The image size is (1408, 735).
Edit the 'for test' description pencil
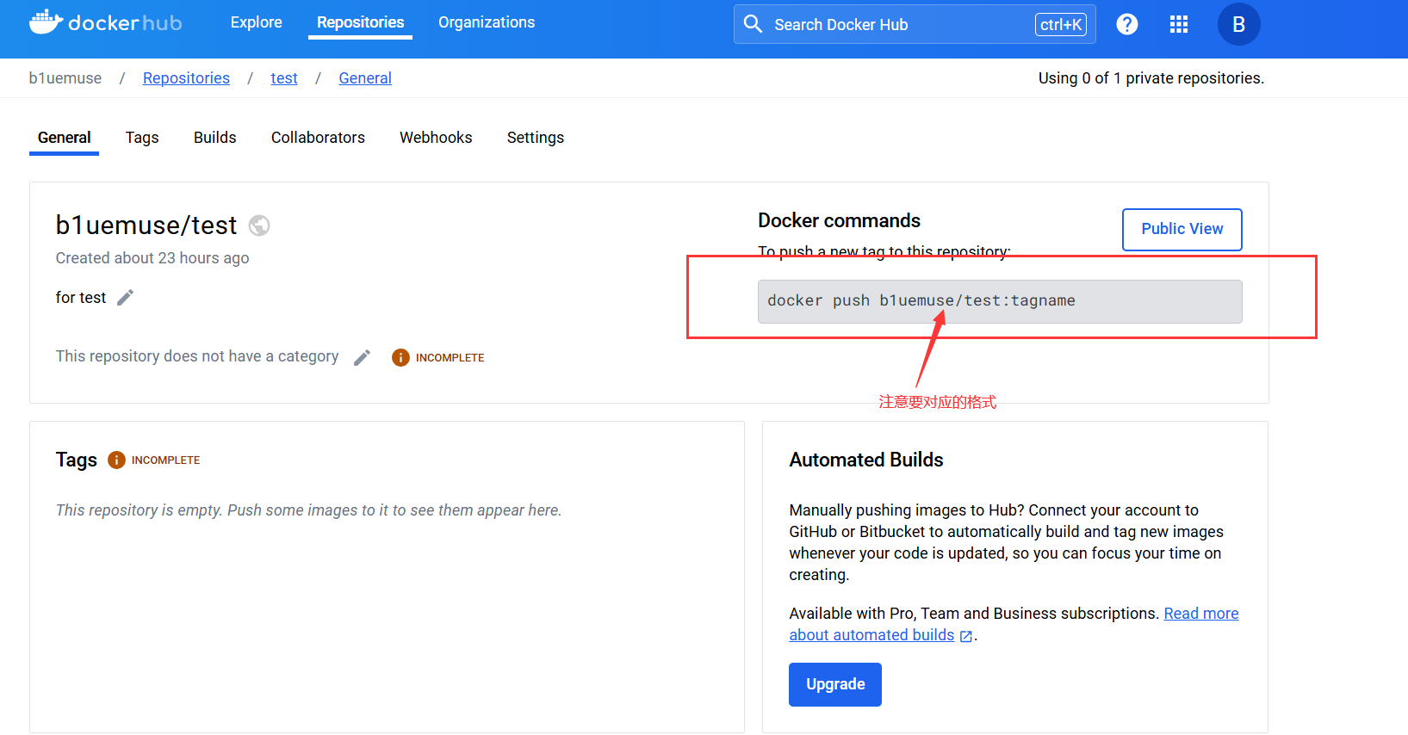[x=126, y=298]
